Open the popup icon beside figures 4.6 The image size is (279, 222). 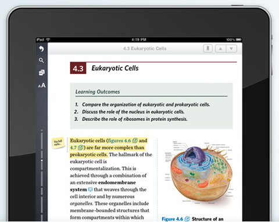pos(135,141)
